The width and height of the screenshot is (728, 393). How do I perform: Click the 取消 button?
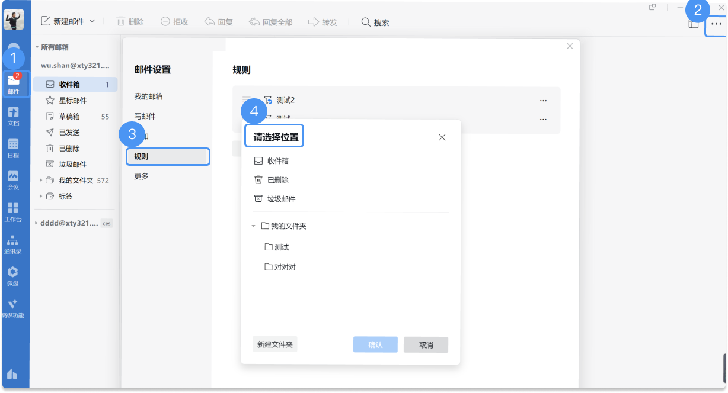pos(426,345)
